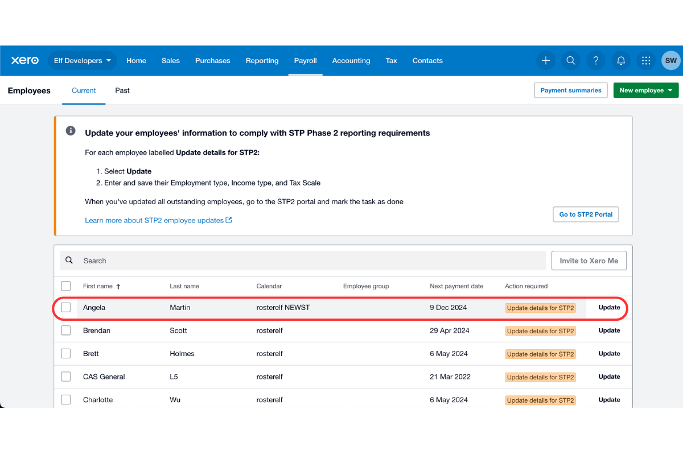
Task: Open search using the magnifying glass icon
Action: point(571,60)
